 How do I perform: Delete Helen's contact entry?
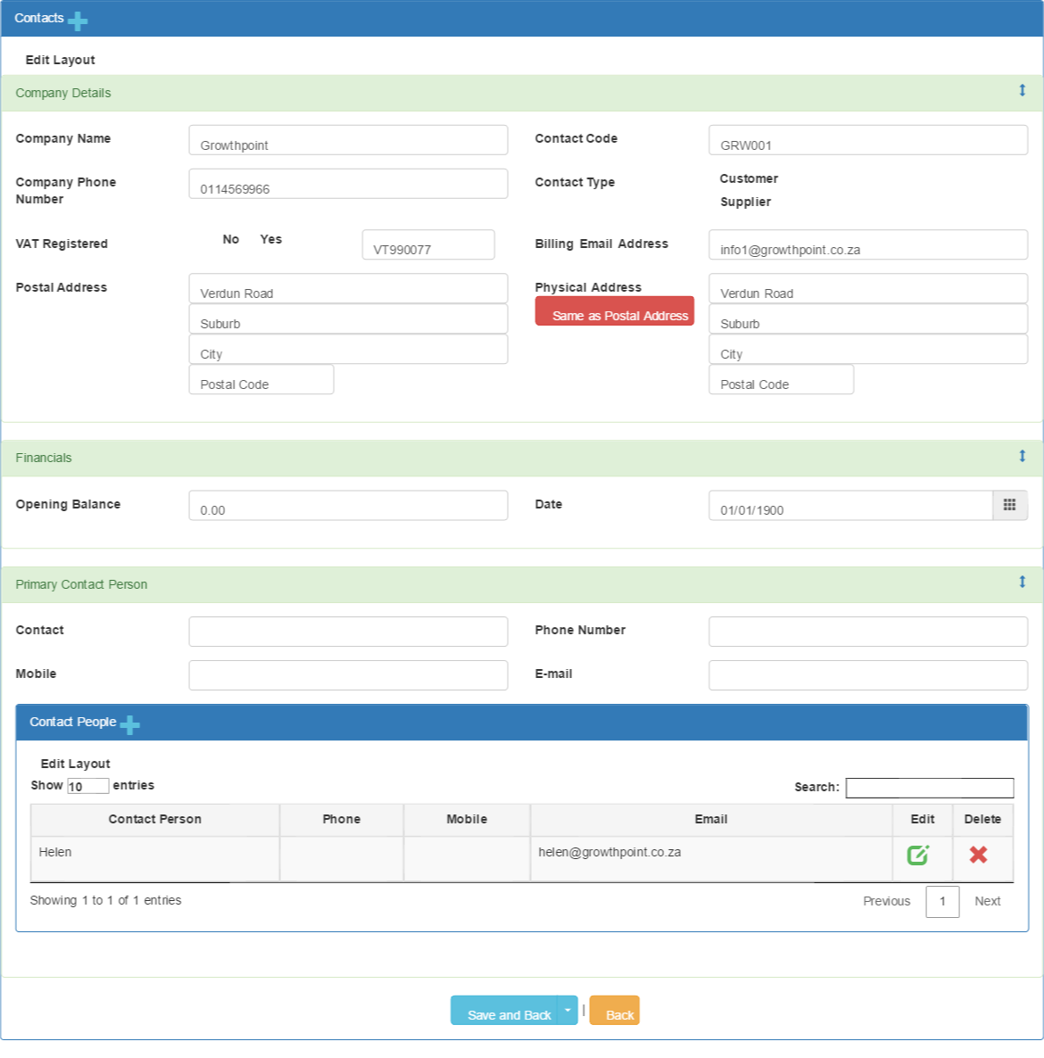pos(978,855)
